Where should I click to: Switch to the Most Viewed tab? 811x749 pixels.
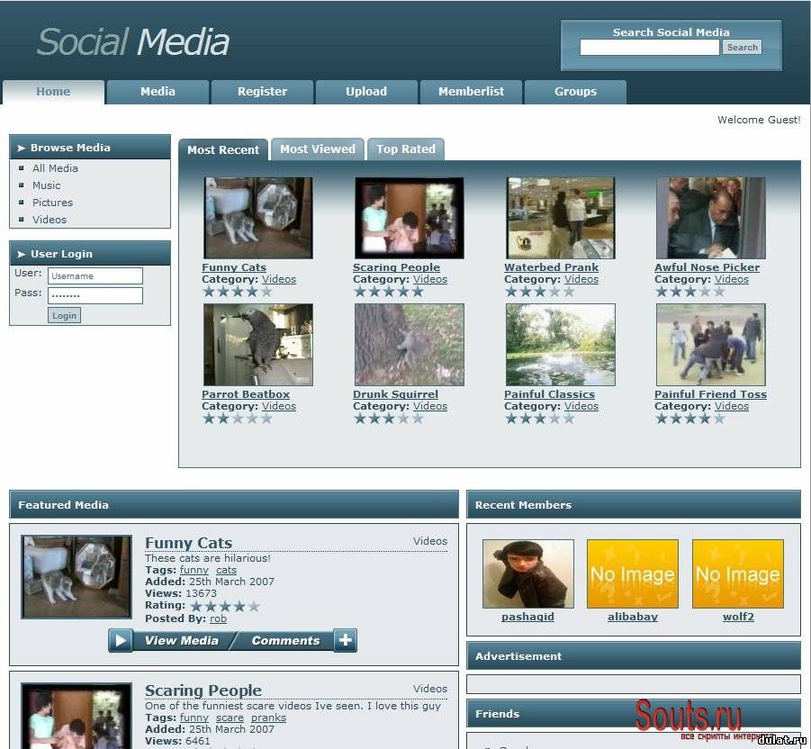[x=317, y=149]
